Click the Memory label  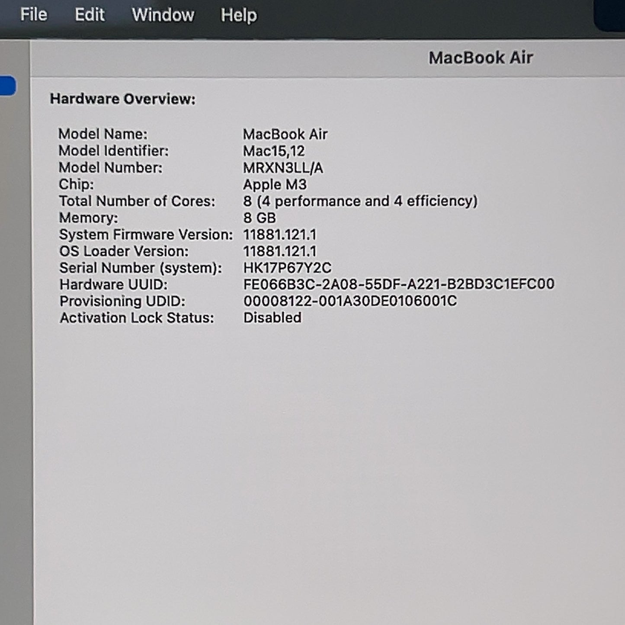pyautogui.click(x=88, y=218)
